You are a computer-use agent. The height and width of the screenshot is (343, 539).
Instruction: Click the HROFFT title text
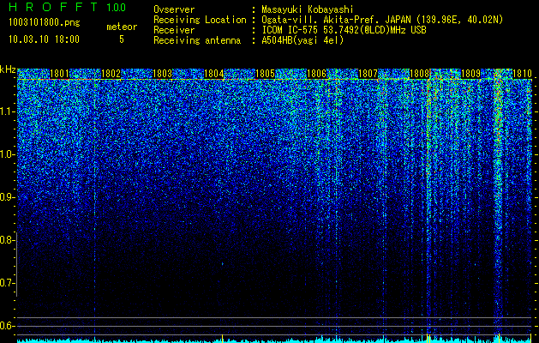pos(53,7)
